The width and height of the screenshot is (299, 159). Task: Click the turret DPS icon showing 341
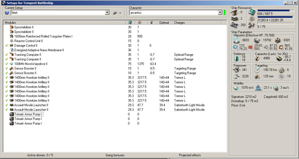click(236, 70)
